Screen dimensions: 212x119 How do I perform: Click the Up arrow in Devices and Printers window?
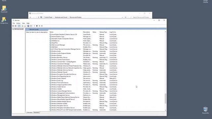pyautogui.click(x=38, y=17)
